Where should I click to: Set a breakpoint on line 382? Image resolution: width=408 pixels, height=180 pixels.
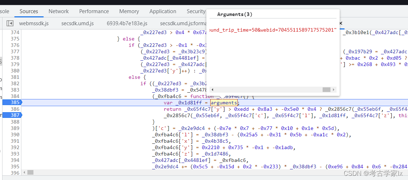15,83
